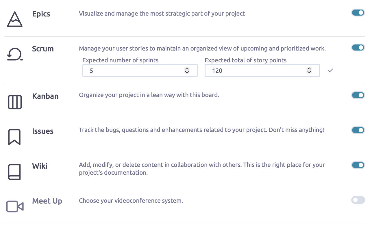370x231 pixels.
Task: Click the Wiki book icon
Action: [x=14, y=172]
